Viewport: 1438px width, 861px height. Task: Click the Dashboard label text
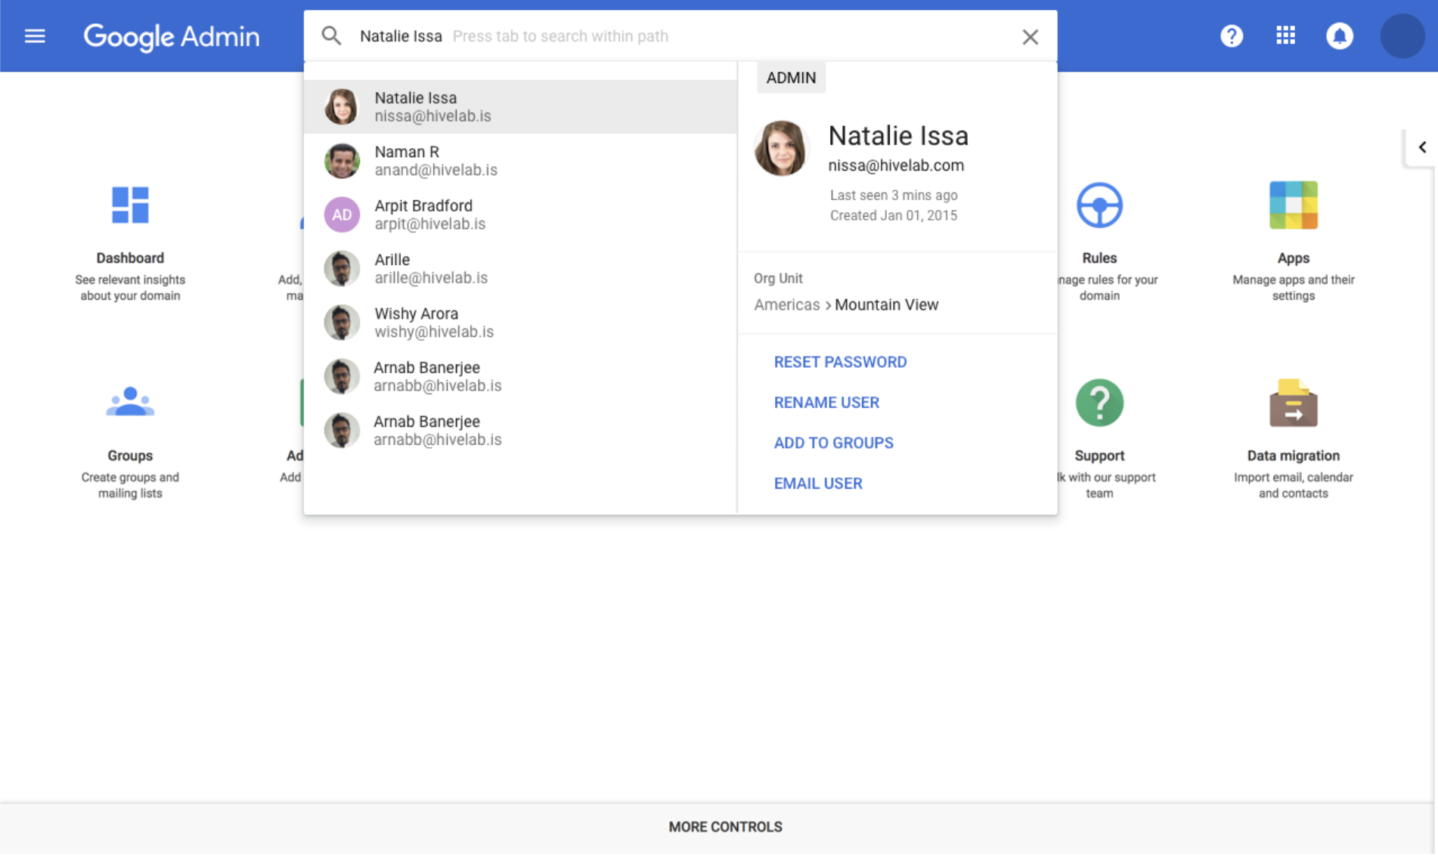tap(130, 258)
